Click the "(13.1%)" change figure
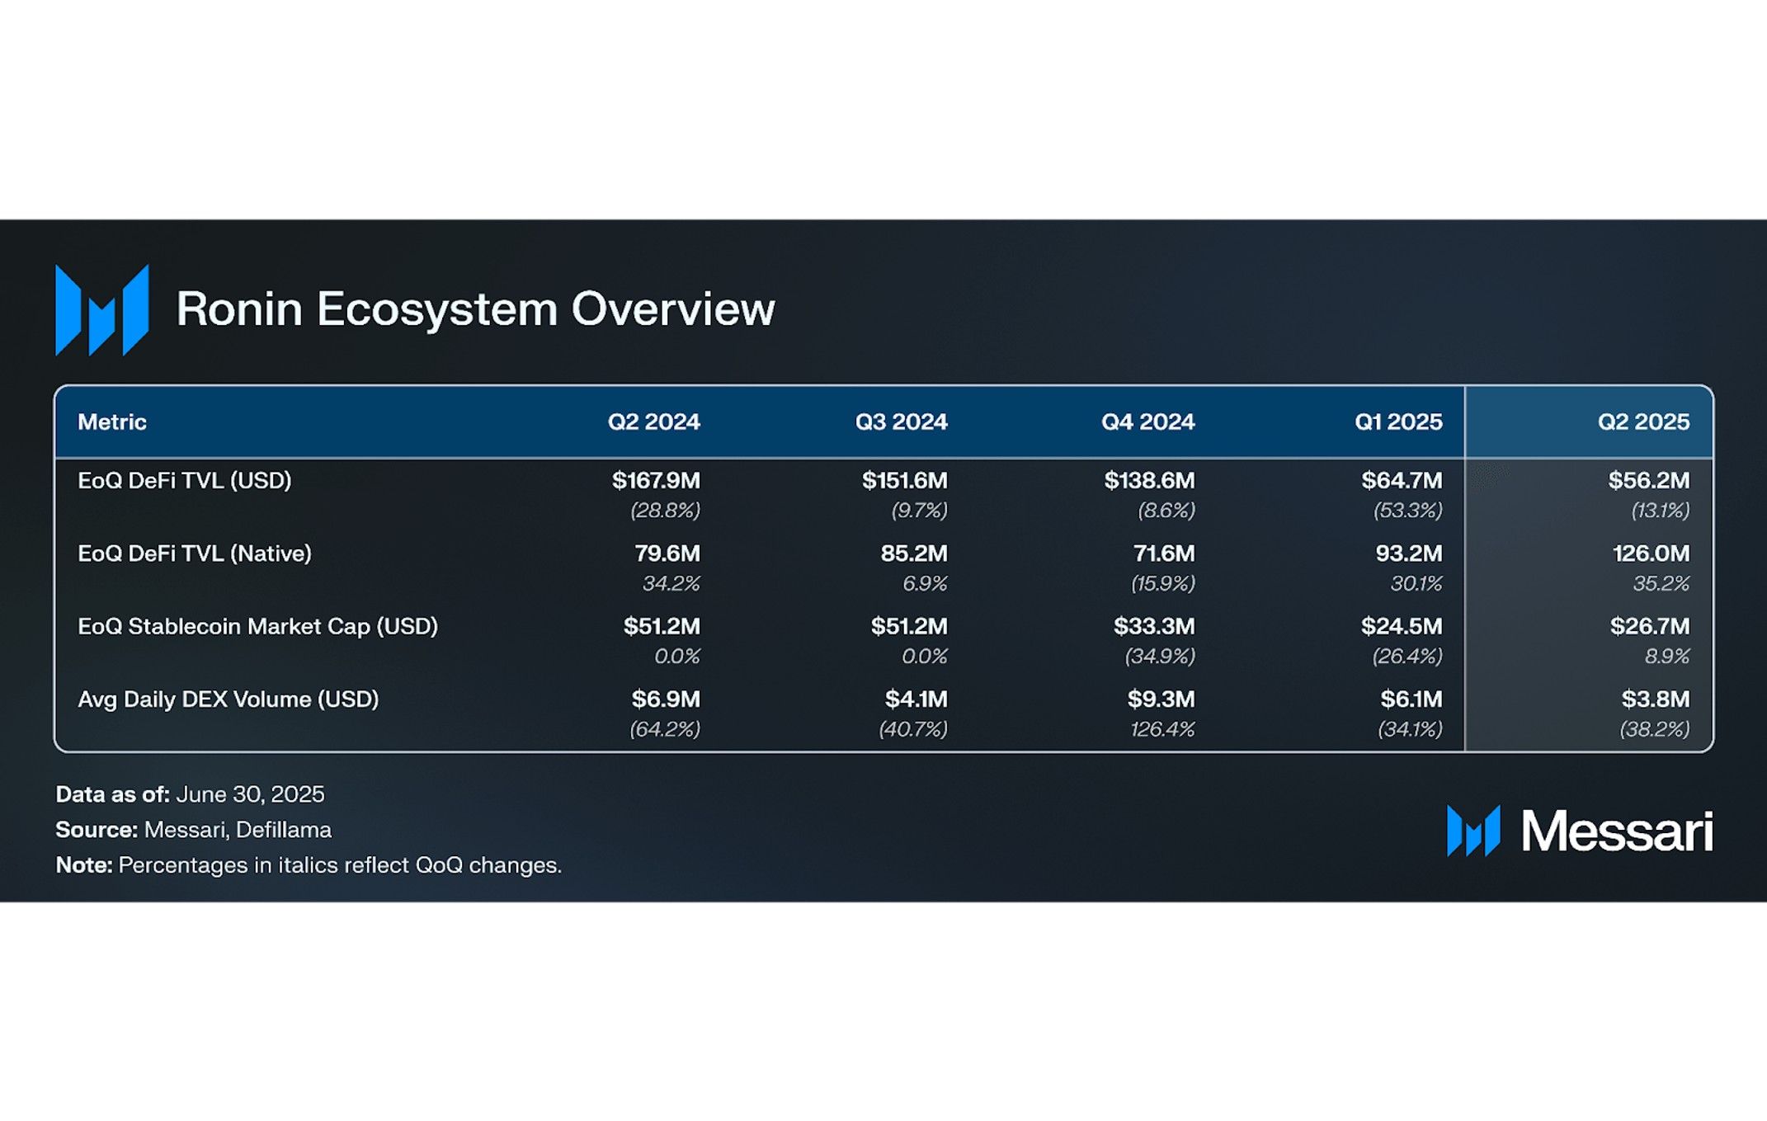The height and width of the screenshot is (1121, 1767). [1661, 511]
